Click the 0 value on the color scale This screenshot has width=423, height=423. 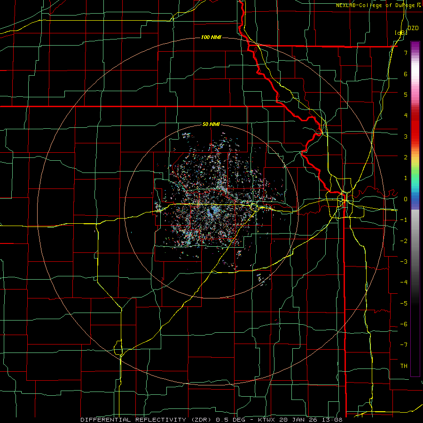pyautogui.click(x=406, y=199)
